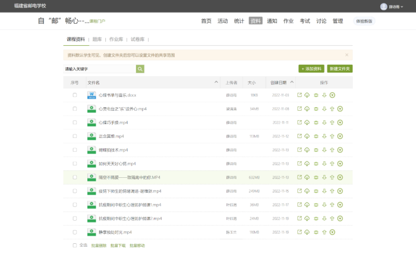This screenshot has width=416, height=279.
Task: Click the green search magnifier icon
Action: (x=140, y=69)
